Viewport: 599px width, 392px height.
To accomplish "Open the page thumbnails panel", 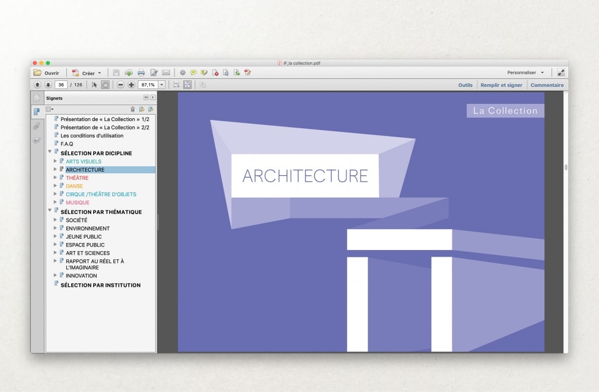I will point(37,98).
